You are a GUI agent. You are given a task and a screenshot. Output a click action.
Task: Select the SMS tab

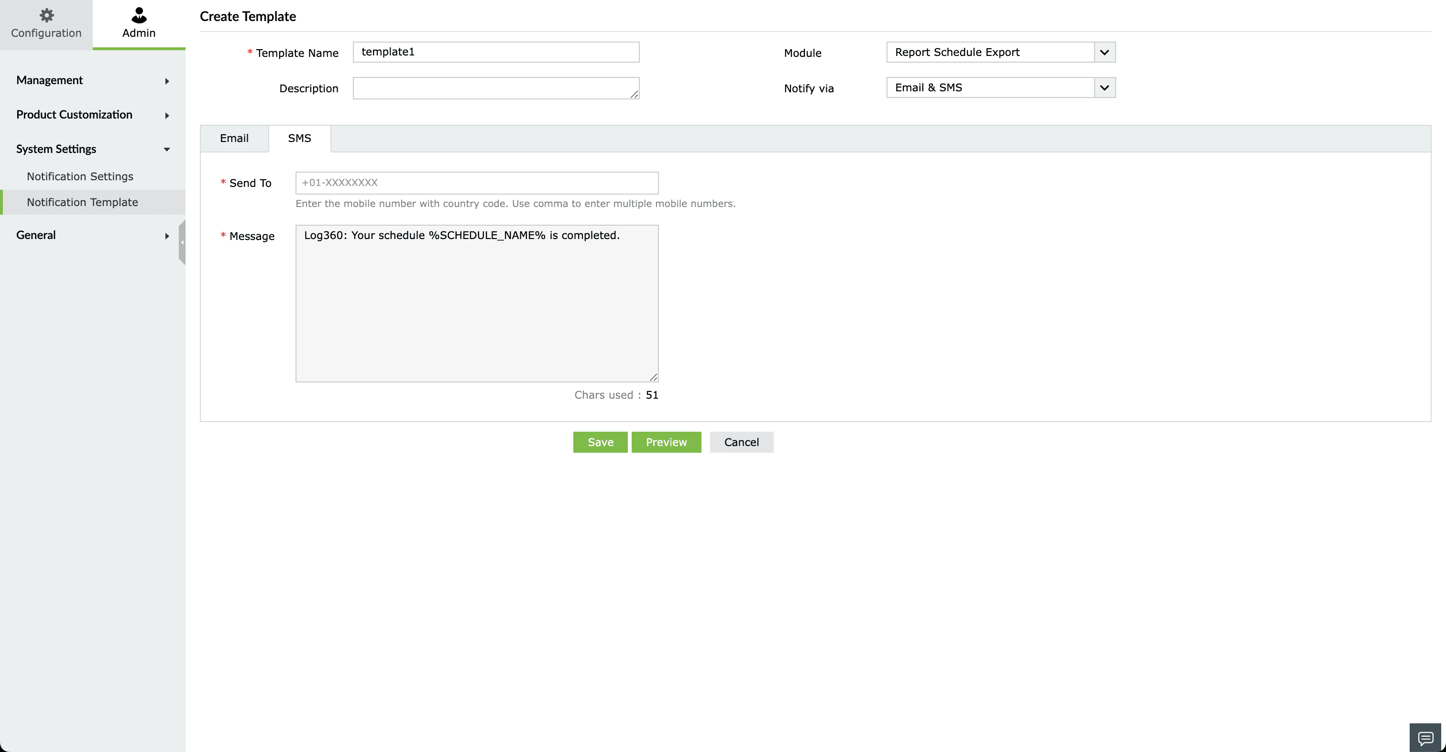(299, 138)
